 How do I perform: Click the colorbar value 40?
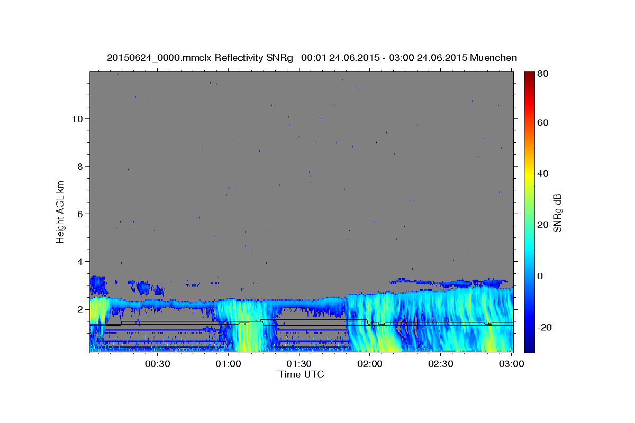pyautogui.click(x=542, y=173)
